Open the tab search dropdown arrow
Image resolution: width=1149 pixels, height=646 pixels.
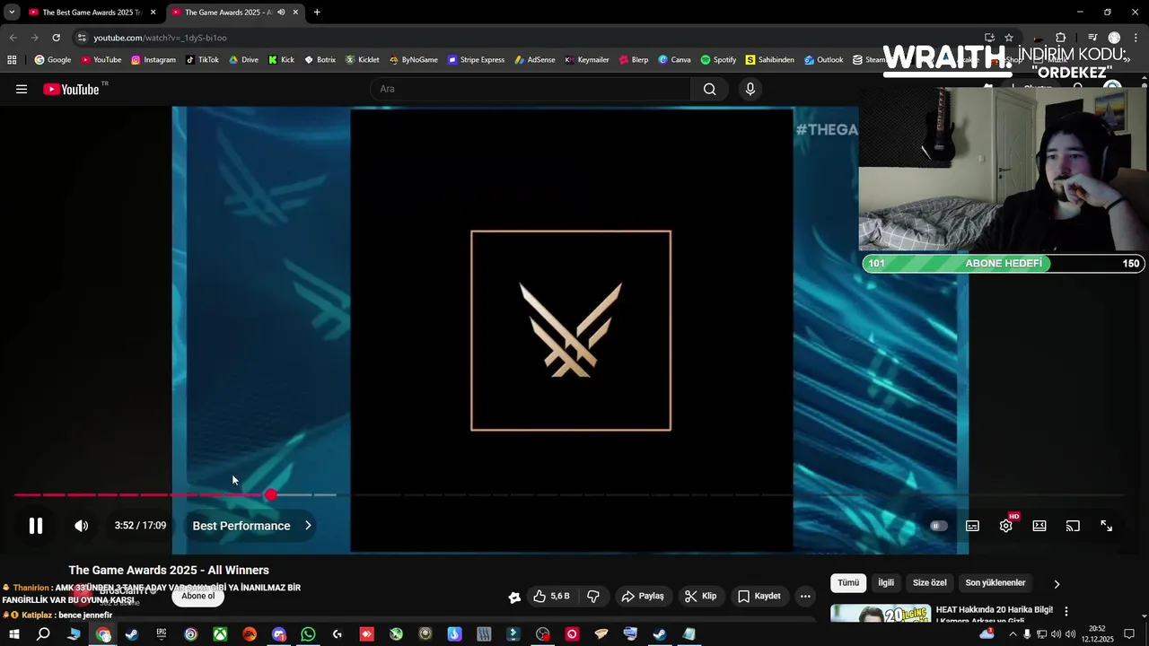pos(12,13)
